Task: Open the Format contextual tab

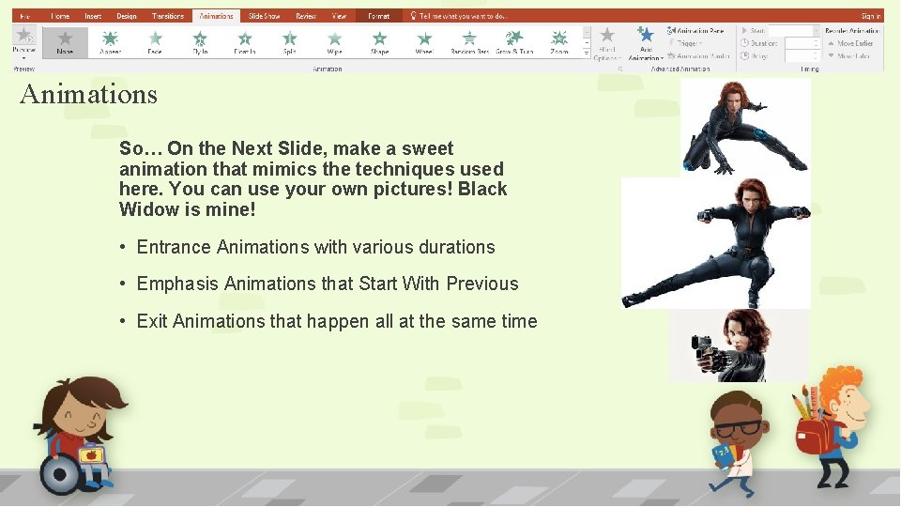Action: pyautogui.click(x=378, y=16)
